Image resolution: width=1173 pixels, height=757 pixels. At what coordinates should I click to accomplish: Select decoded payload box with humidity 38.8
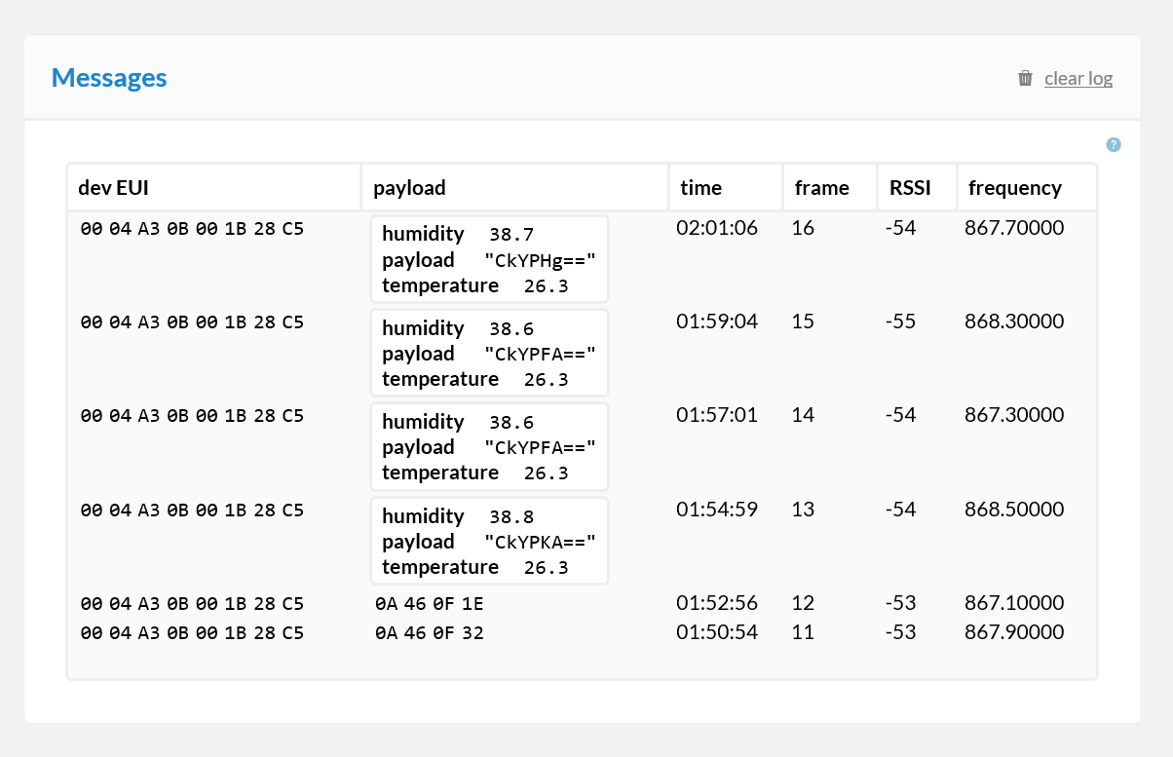point(489,541)
